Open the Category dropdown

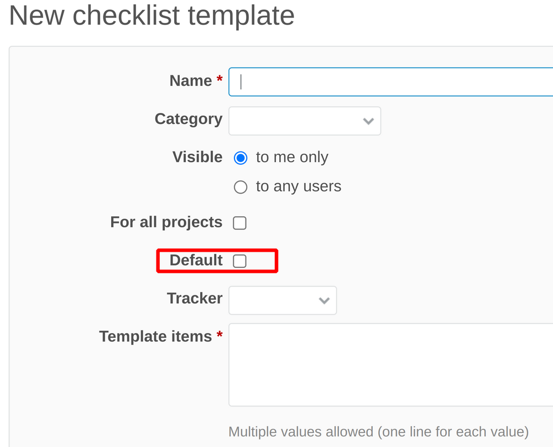coord(304,121)
